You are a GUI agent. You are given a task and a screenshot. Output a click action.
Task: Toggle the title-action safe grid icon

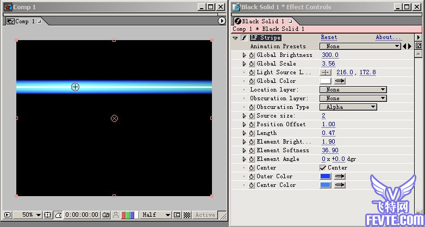point(48,215)
